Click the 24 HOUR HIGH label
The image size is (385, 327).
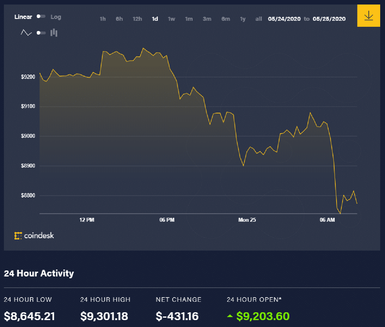[x=105, y=300]
